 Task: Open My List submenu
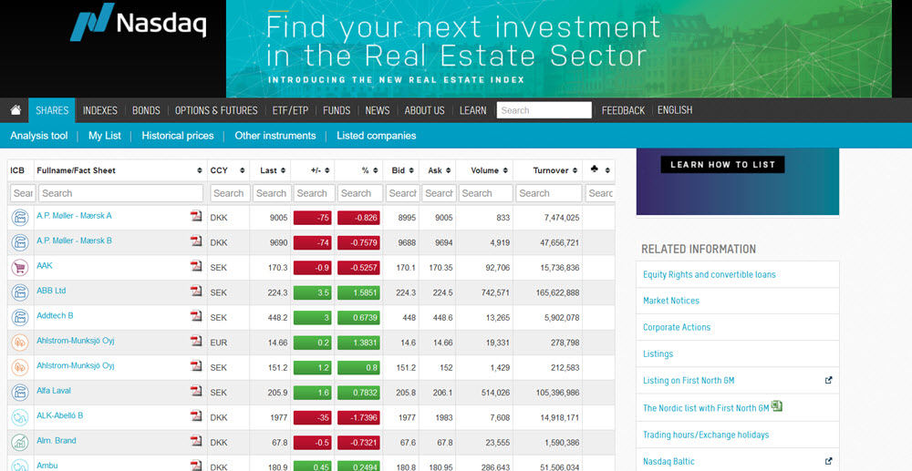point(105,136)
